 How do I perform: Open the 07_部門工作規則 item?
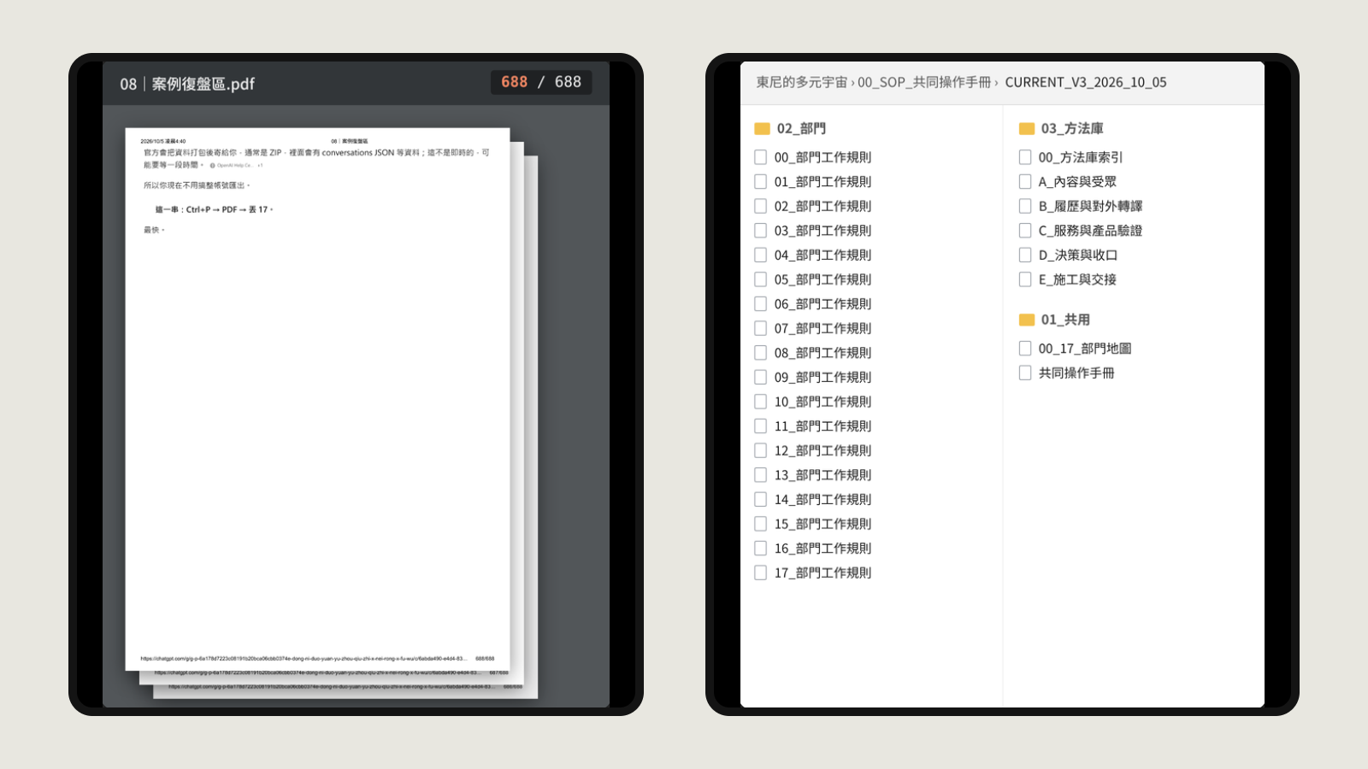823,328
